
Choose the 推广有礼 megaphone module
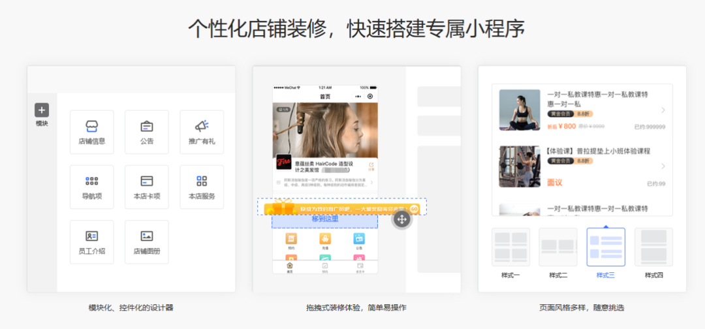pos(202,132)
